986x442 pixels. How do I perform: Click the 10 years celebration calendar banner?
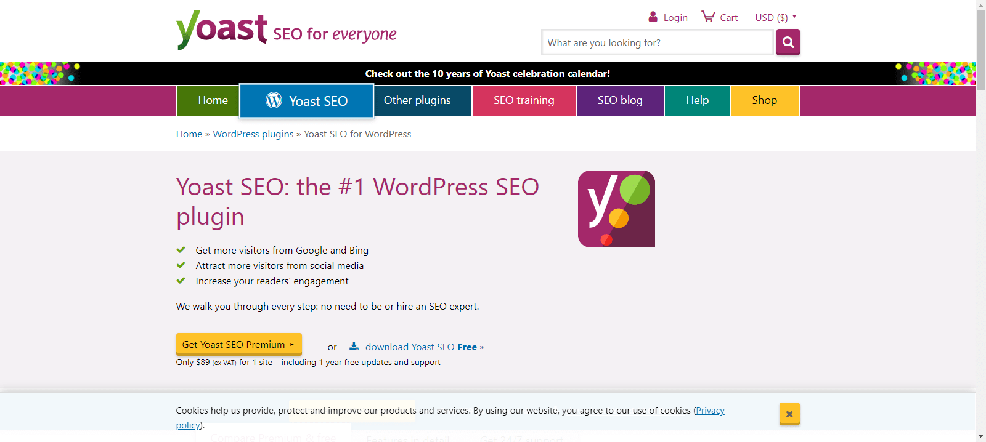click(x=487, y=73)
